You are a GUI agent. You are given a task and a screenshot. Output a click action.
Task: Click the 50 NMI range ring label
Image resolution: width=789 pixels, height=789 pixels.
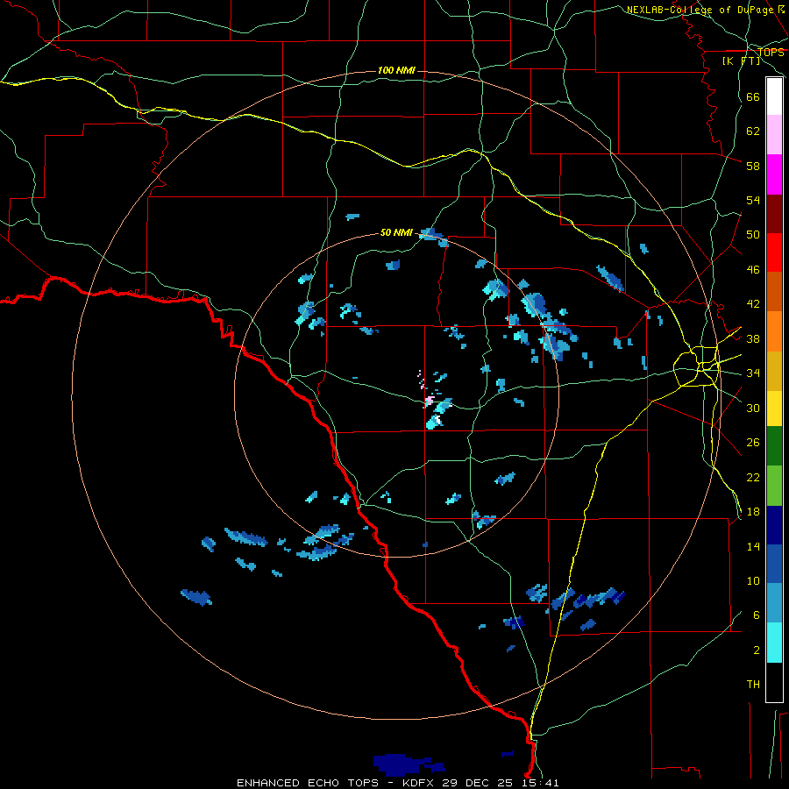[x=396, y=232]
